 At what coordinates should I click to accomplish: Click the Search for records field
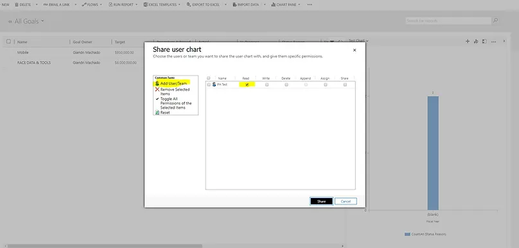click(448, 21)
